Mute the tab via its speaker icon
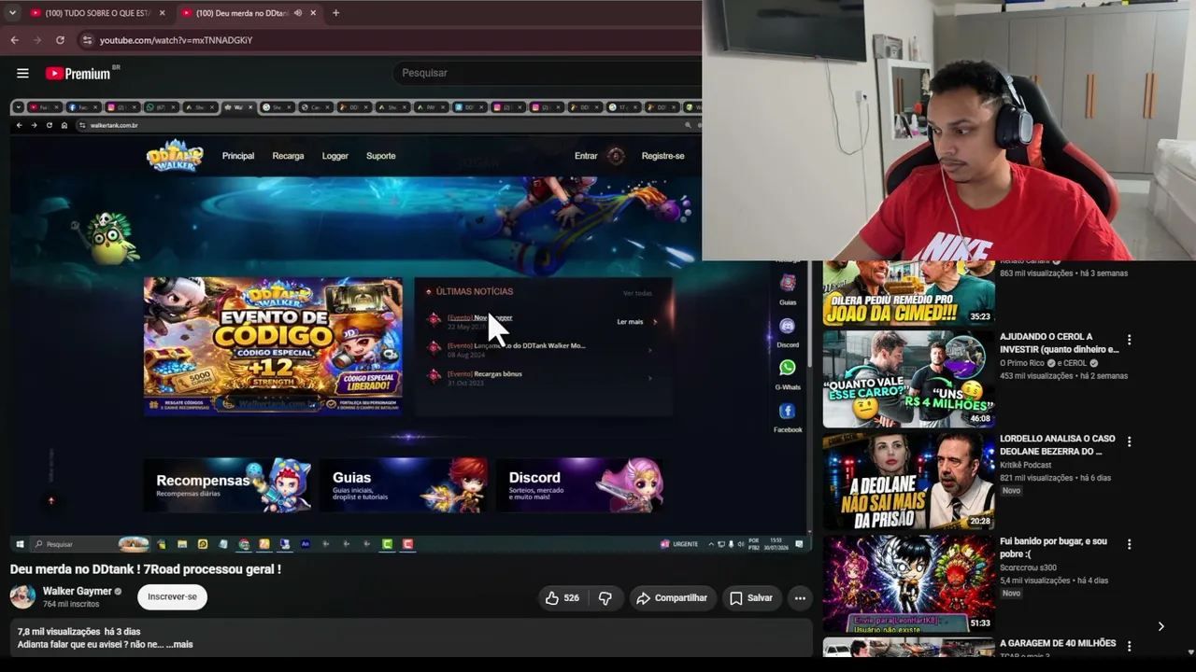This screenshot has width=1196, height=672. (297, 13)
